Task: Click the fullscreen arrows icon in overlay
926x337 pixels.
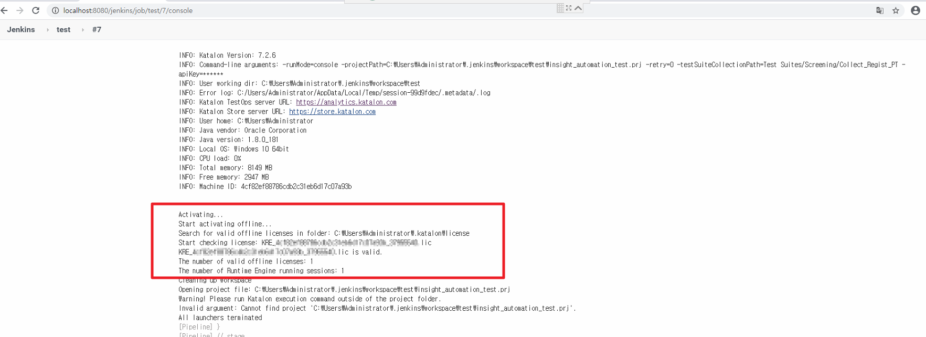Action: [x=569, y=8]
